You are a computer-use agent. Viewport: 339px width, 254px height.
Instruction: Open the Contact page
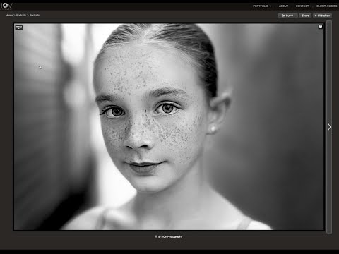point(302,6)
